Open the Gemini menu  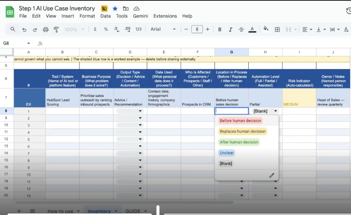140,16
